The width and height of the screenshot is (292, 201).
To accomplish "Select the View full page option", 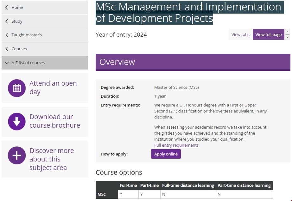I will point(268,34).
